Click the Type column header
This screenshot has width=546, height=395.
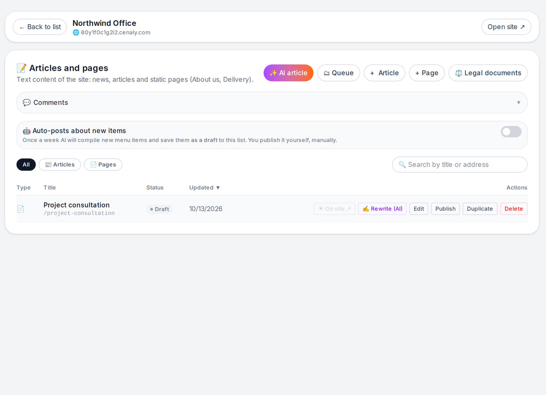tap(24, 188)
